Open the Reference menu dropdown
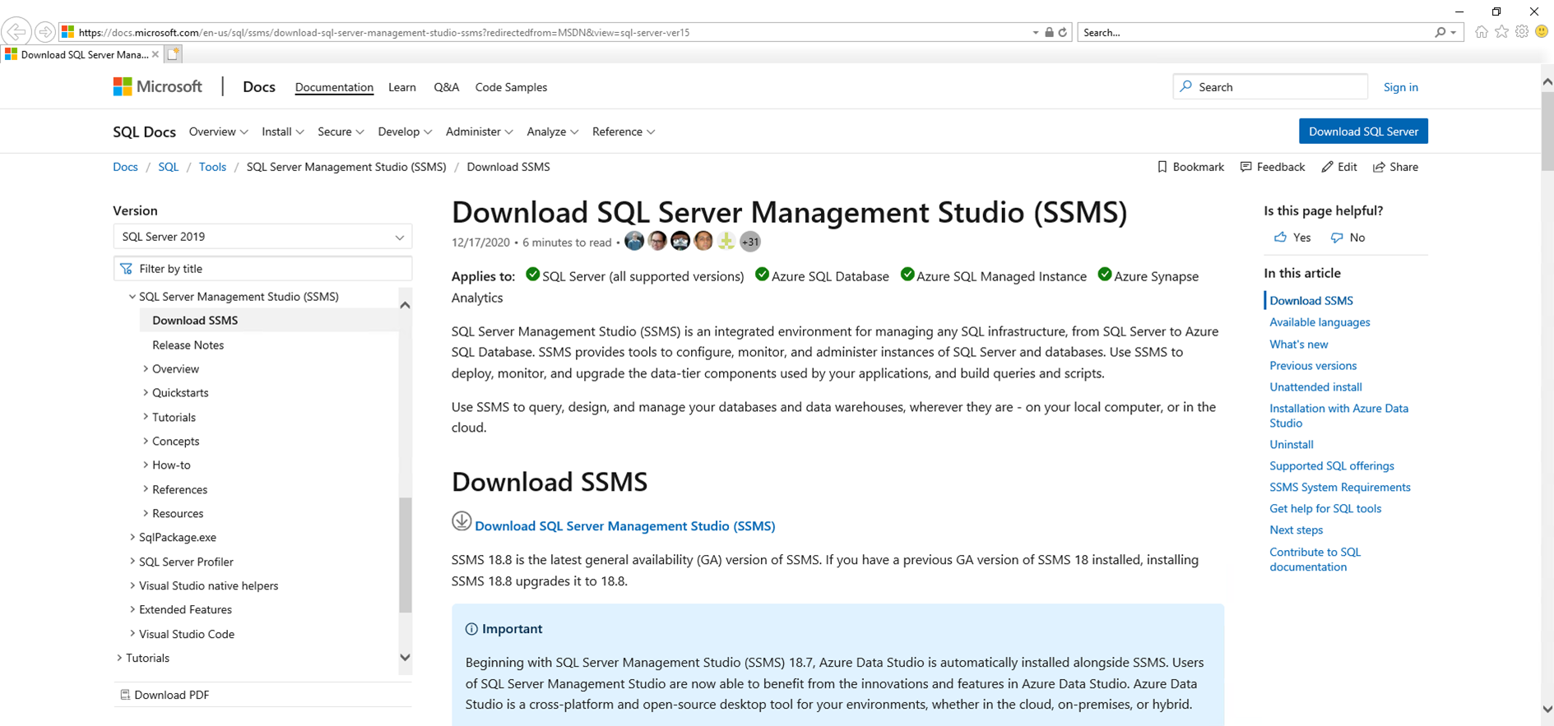Image resolution: width=1554 pixels, height=726 pixels. click(x=624, y=132)
